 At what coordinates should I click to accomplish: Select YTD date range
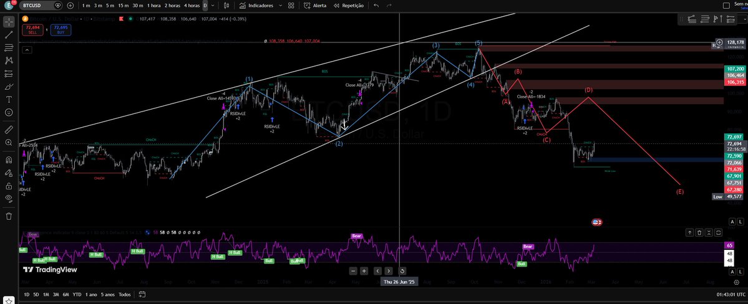click(77, 295)
